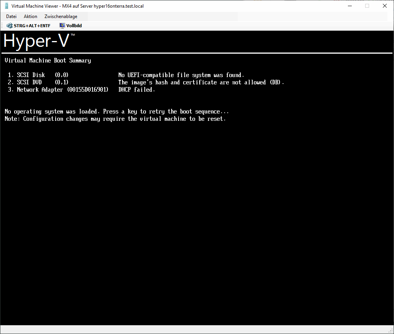This screenshot has height=334, width=394.
Task: Open the Datei menu
Action: click(11, 16)
